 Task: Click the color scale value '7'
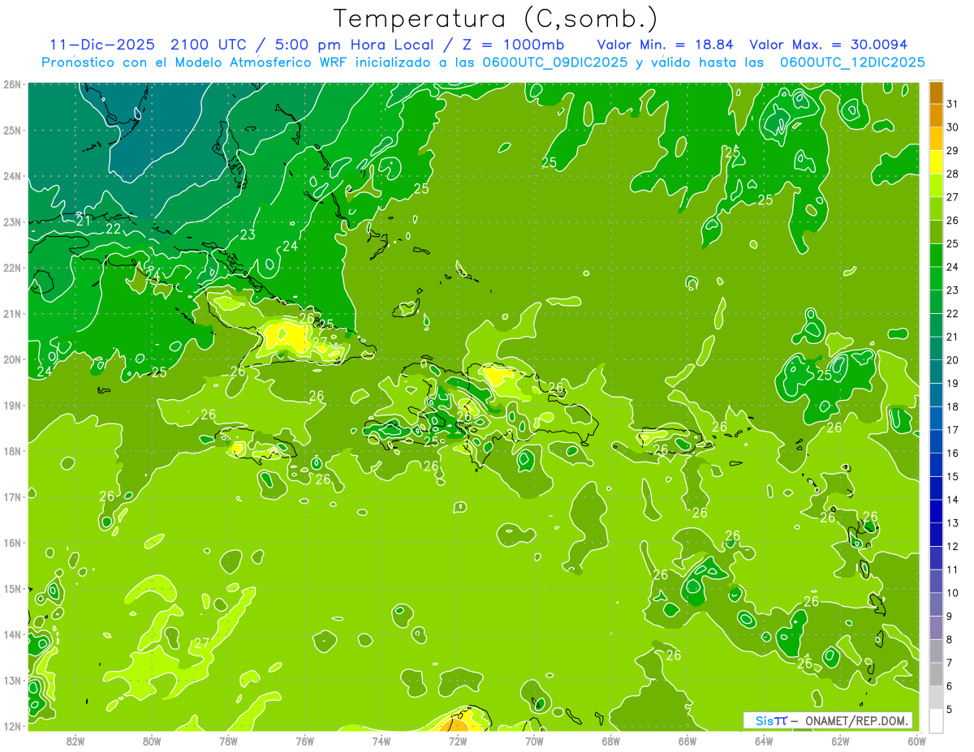(950, 663)
